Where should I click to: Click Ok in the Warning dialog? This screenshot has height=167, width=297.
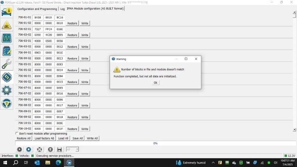155,83
